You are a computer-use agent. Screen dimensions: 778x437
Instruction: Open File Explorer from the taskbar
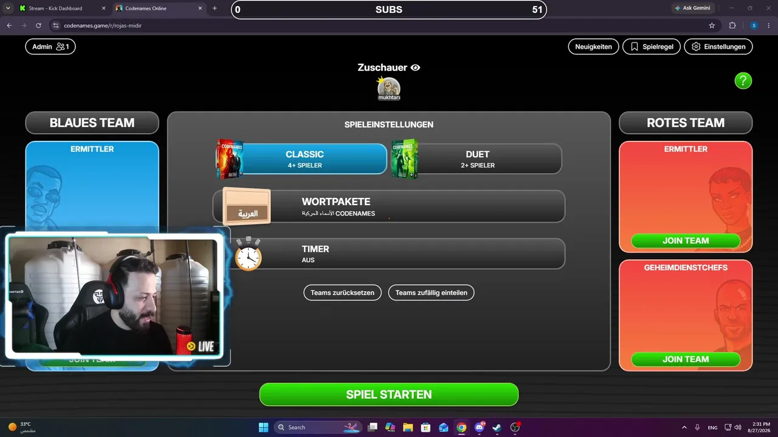(x=408, y=427)
